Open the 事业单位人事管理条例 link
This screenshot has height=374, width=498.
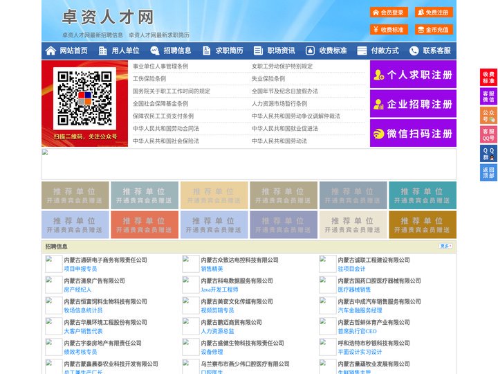(x=160, y=66)
